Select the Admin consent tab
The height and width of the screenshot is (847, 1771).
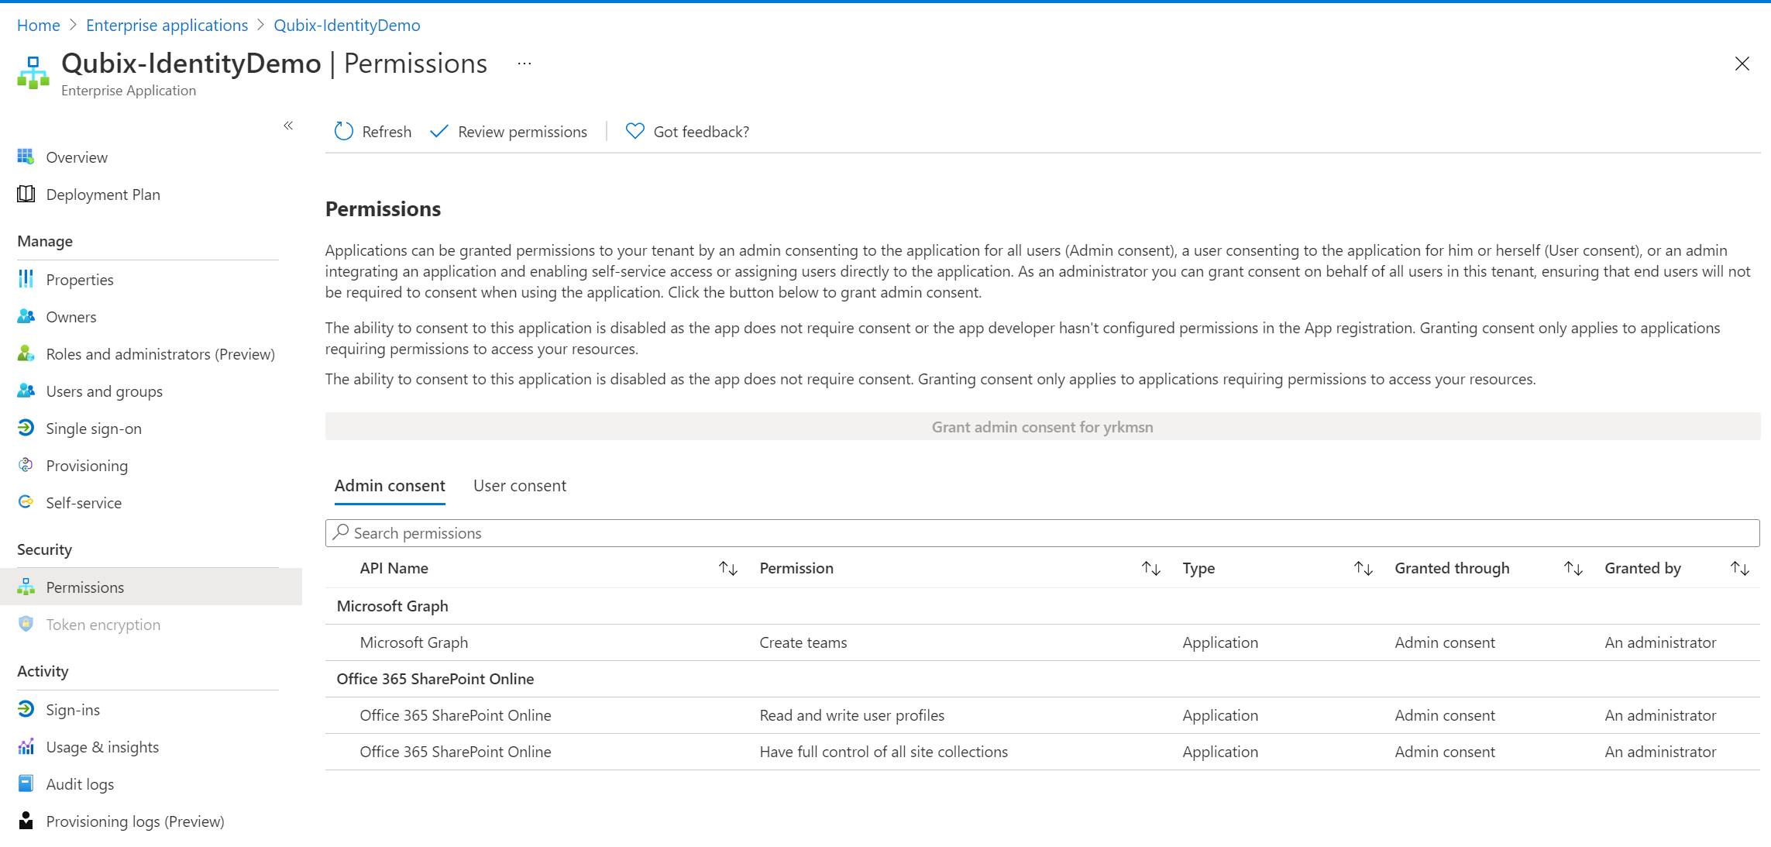[x=390, y=486]
